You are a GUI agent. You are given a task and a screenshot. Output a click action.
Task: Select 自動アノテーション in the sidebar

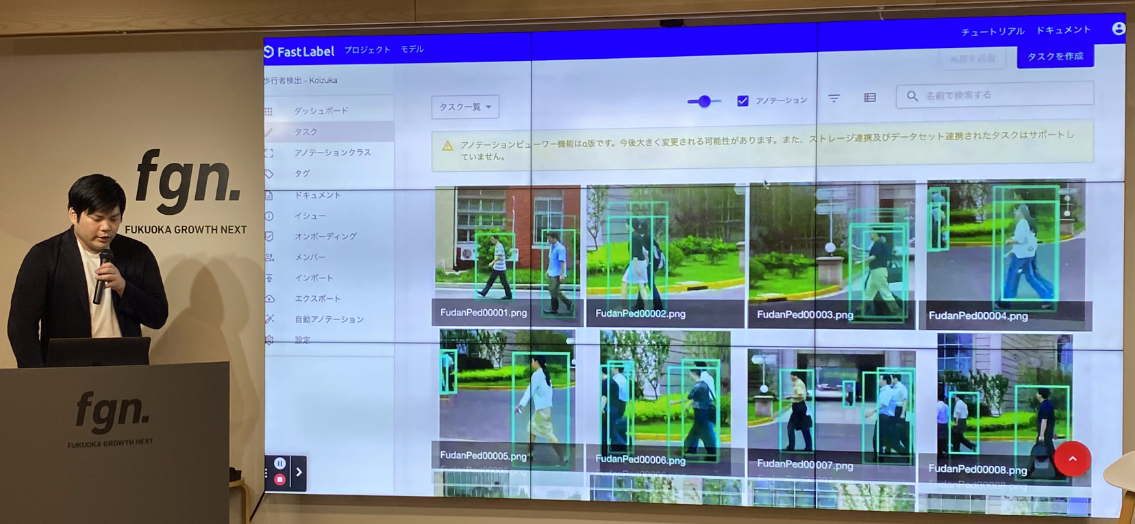329,319
